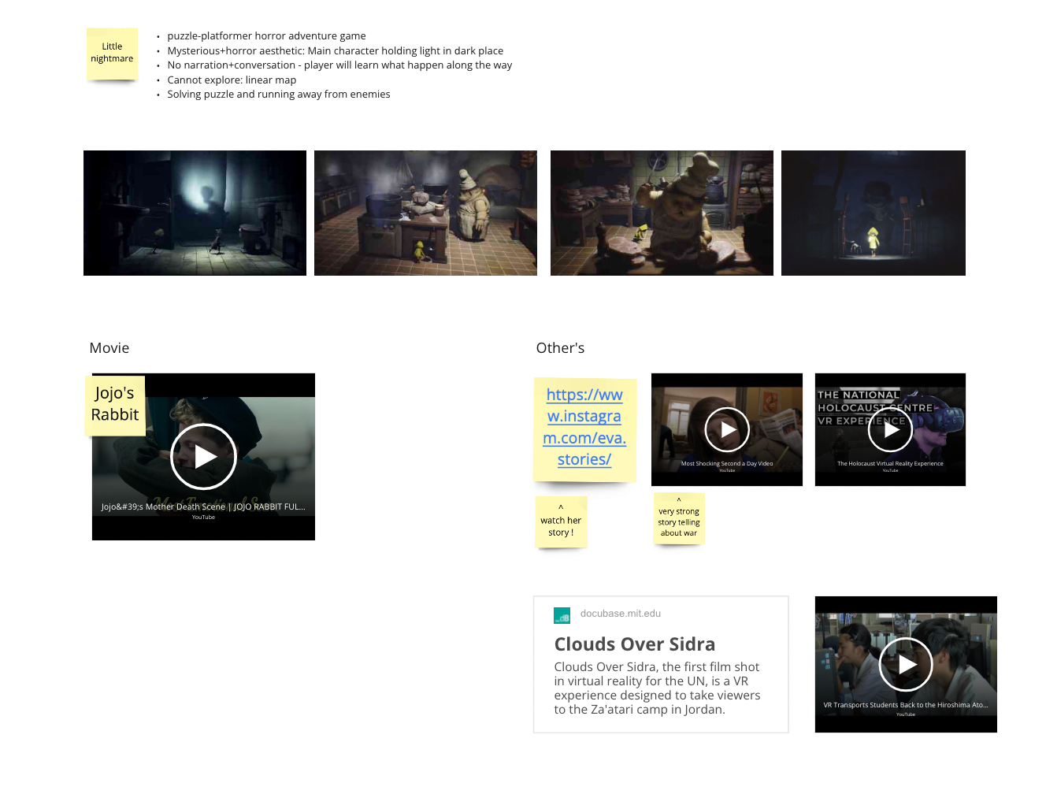Open the kitchen chef game screenshot with tiled floor

[x=425, y=213]
